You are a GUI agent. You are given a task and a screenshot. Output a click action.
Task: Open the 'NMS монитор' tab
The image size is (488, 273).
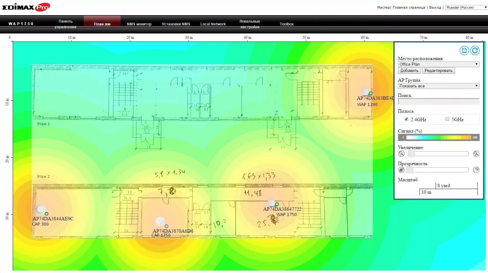139,24
